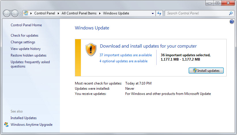Click the Windows Anytime Upgrade flag icon

(x=6, y=124)
